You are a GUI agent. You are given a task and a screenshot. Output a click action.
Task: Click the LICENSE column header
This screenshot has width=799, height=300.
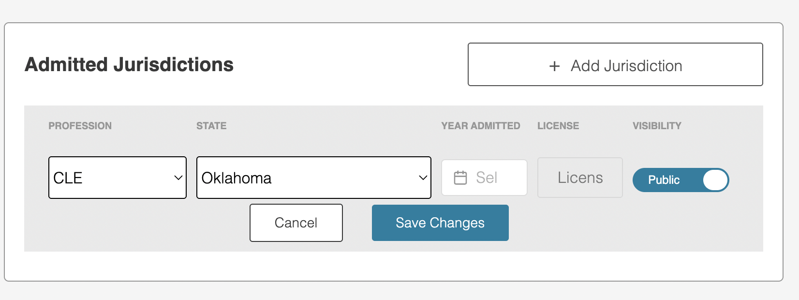[x=558, y=126]
